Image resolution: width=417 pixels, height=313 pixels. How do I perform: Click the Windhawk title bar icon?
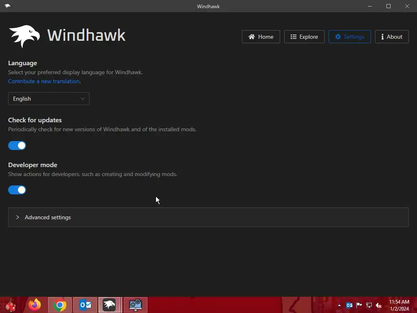[7, 6]
